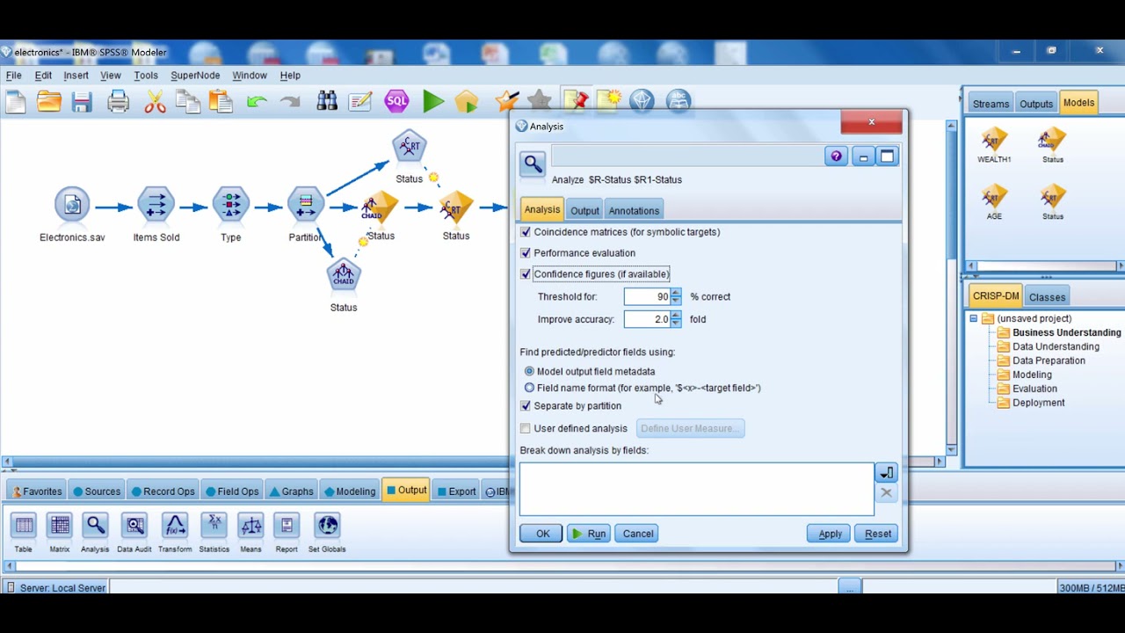Open the File menu
Image resolution: width=1125 pixels, height=633 pixels.
point(14,76)
